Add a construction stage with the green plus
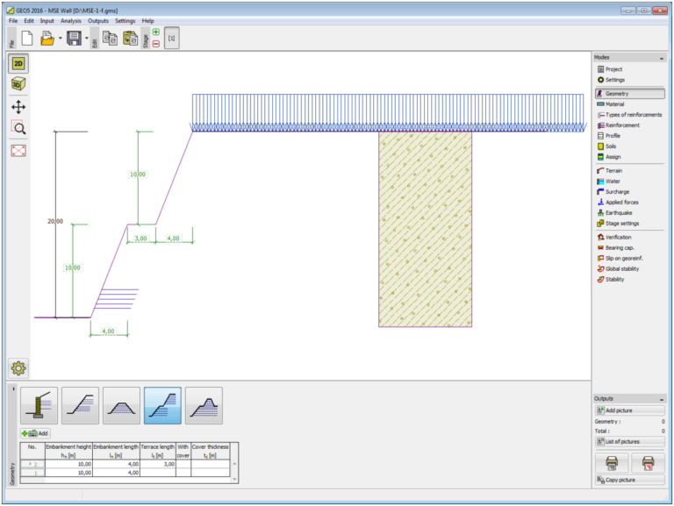674x506 pixels. [x=155, y=32]
